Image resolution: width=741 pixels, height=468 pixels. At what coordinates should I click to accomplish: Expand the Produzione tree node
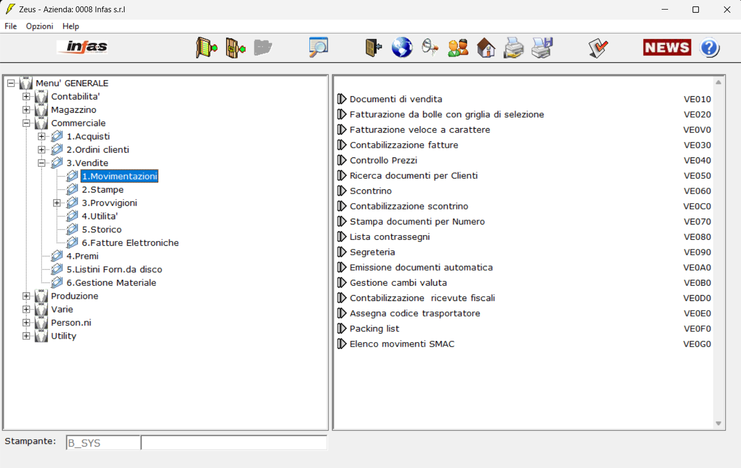[x=26, y=296]
